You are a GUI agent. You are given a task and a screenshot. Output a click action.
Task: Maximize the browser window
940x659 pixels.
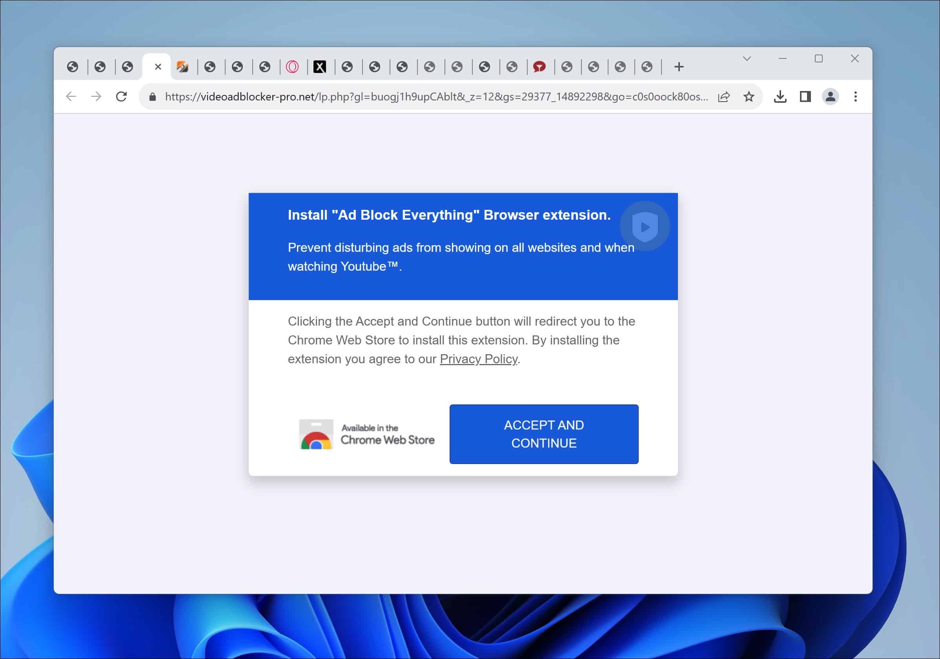[818, 58]
